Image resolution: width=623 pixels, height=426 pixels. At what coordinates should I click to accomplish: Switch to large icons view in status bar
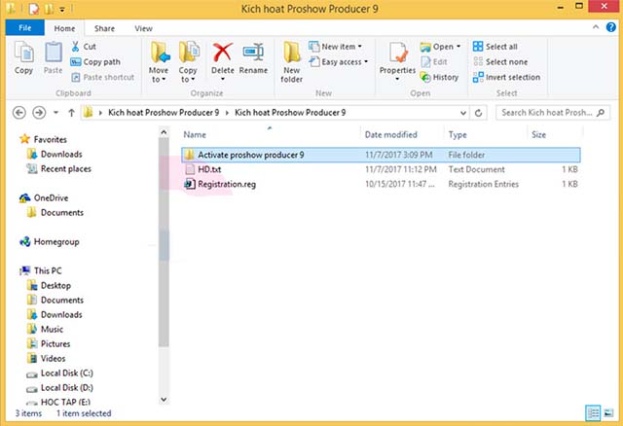point(608,413)
